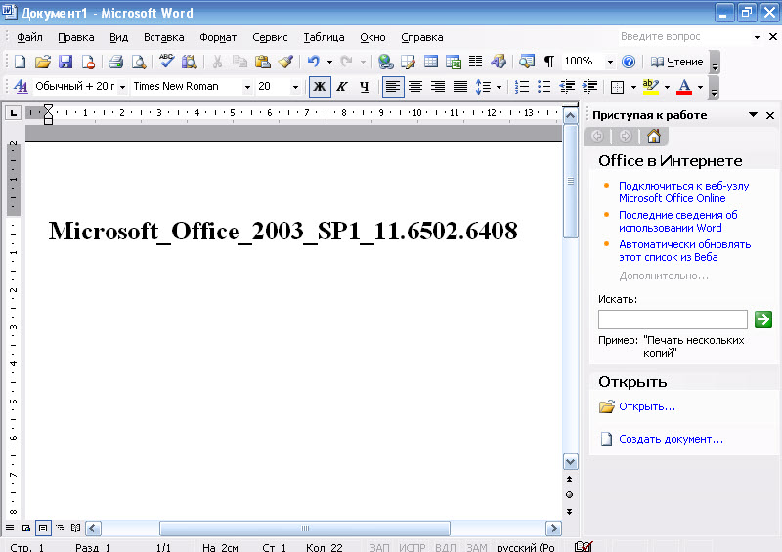Viewport: 782px width, 552px height.
Task: Print the document with printer icon
Action: tap(115, 62)
